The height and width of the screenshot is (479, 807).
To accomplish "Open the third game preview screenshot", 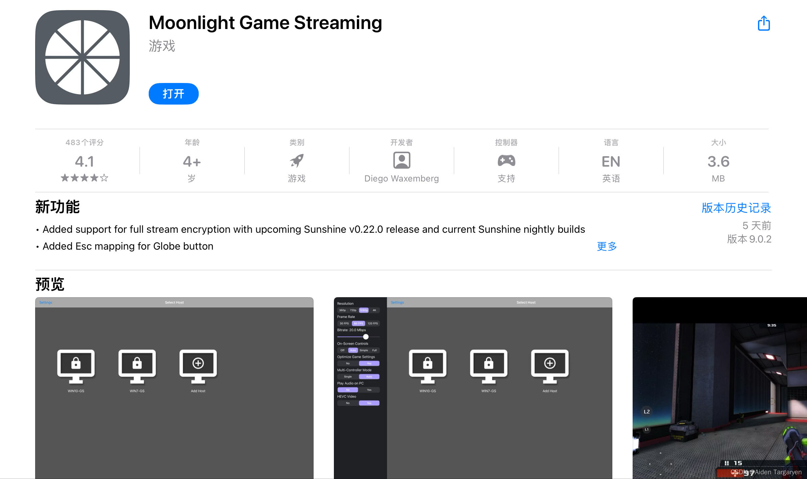I will pyautogui.click(x=720, y=388).
